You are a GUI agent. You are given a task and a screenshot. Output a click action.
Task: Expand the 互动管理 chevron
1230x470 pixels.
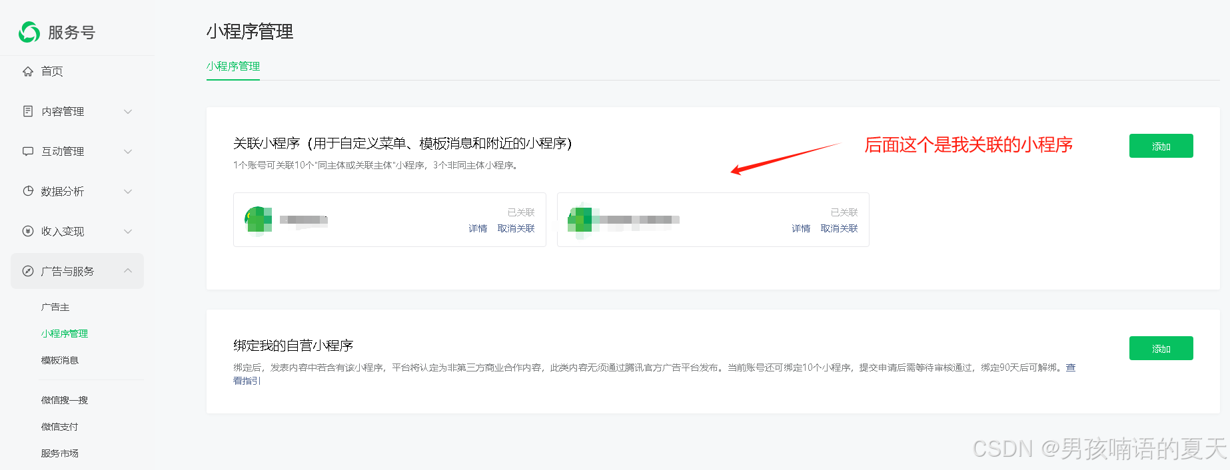tap(128, 151)
